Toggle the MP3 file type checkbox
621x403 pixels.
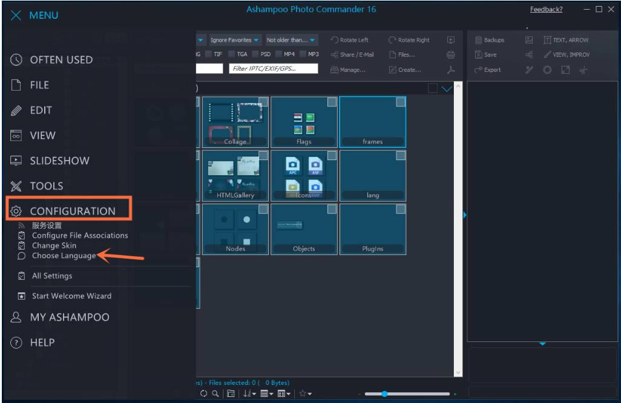[303, 54]
